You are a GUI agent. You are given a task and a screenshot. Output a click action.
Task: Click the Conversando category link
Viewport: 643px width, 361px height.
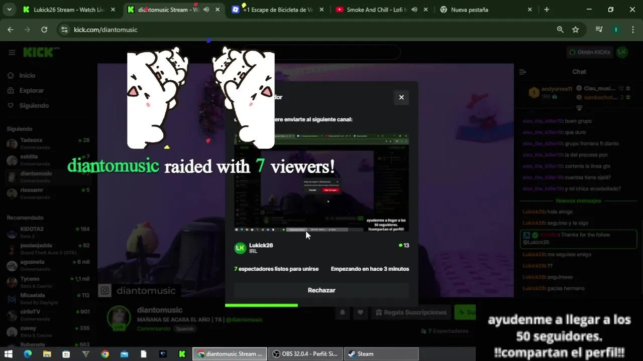pos(154,329)
